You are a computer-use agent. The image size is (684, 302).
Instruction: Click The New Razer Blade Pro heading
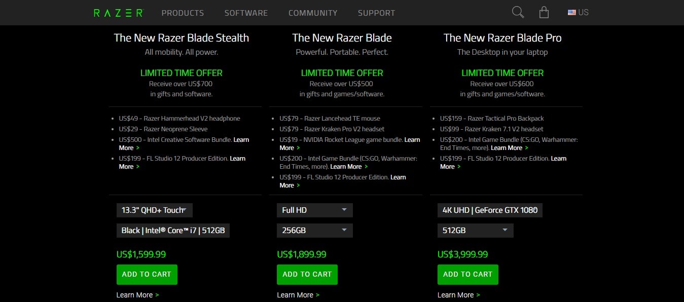[x=502, y=38]
